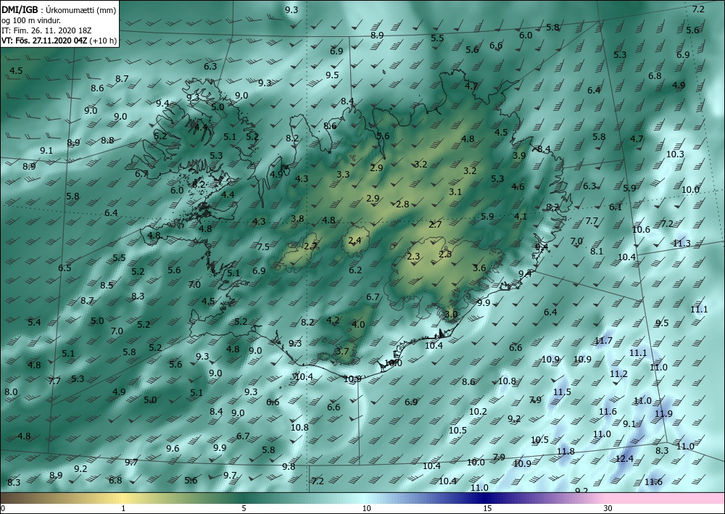Click the 3.0 value on the map
The width and height of the screenshot is (725, 514).
coord(451,315)
